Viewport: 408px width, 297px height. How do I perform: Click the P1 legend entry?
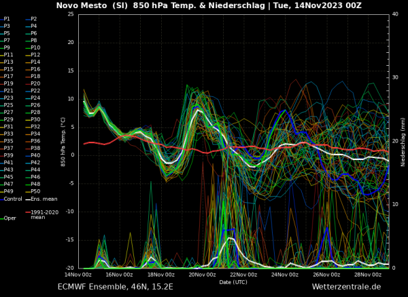pyautogui.click(x=5, y=19)
